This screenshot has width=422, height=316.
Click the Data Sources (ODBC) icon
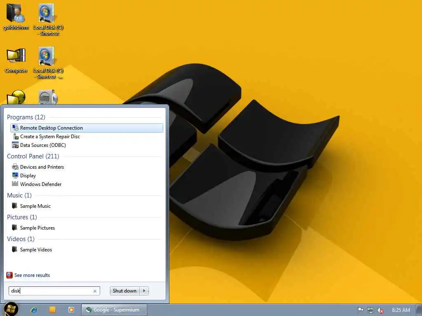click(x=15, y=145)
